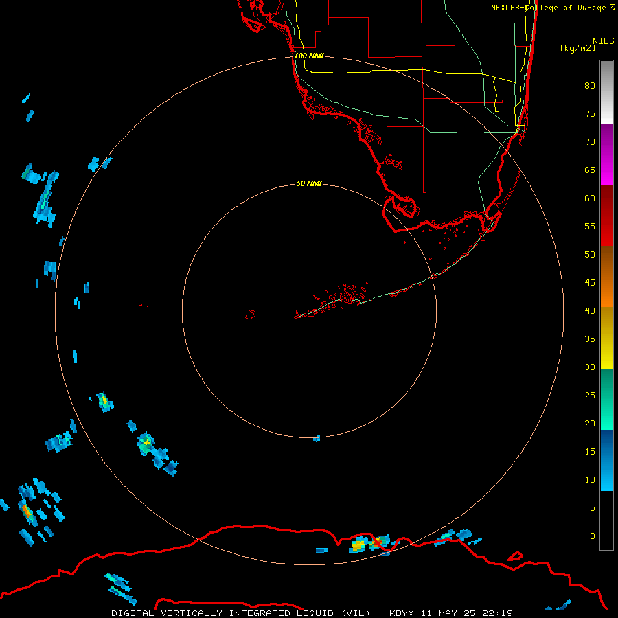This screenshot has height=618, width=618.
Task: Select the "NIDS" label above the scale
Action: pos(604,41)
